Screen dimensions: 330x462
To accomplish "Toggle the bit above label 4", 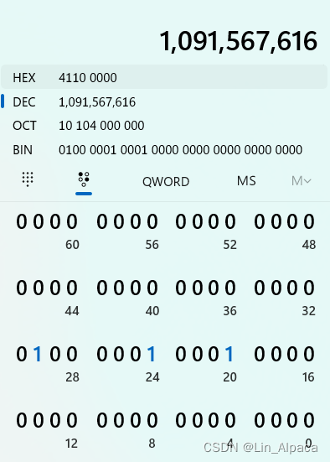I will click(230, 420).
